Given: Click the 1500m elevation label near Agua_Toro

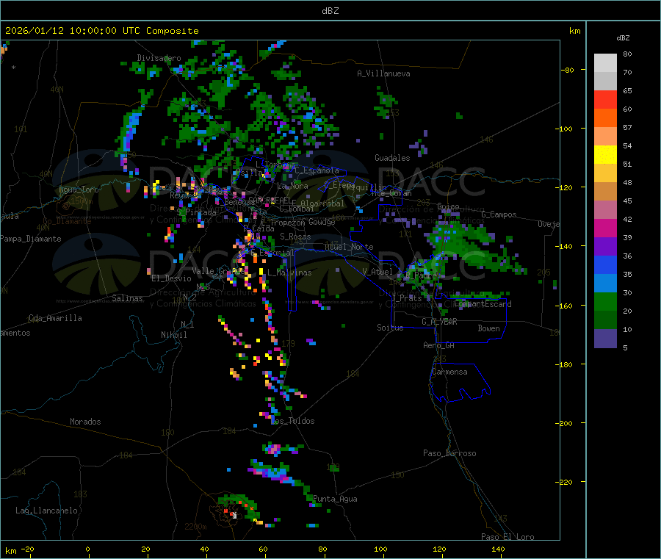Looking at the screenshot, I should (x=82, y=201).
